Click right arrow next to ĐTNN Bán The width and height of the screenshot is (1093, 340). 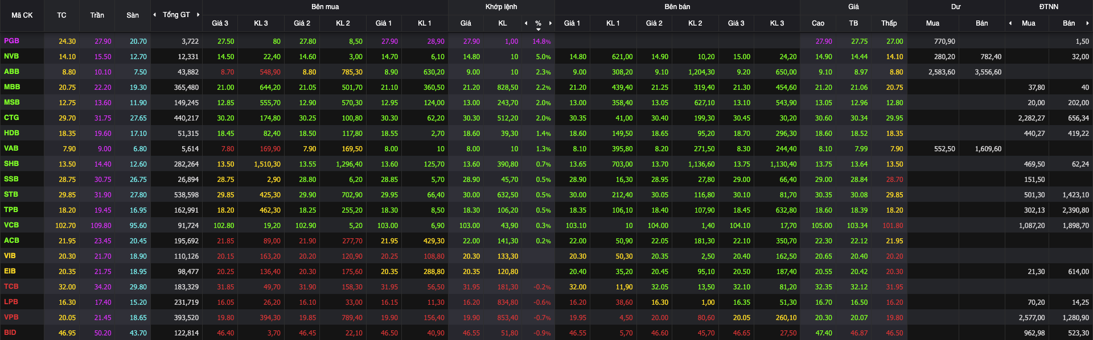(1087, 23)
